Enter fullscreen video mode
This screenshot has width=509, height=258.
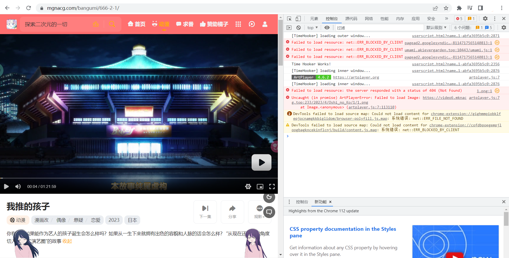click(x=272, y=187)
